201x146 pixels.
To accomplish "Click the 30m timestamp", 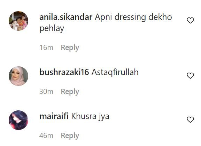I will coord(46,92).
